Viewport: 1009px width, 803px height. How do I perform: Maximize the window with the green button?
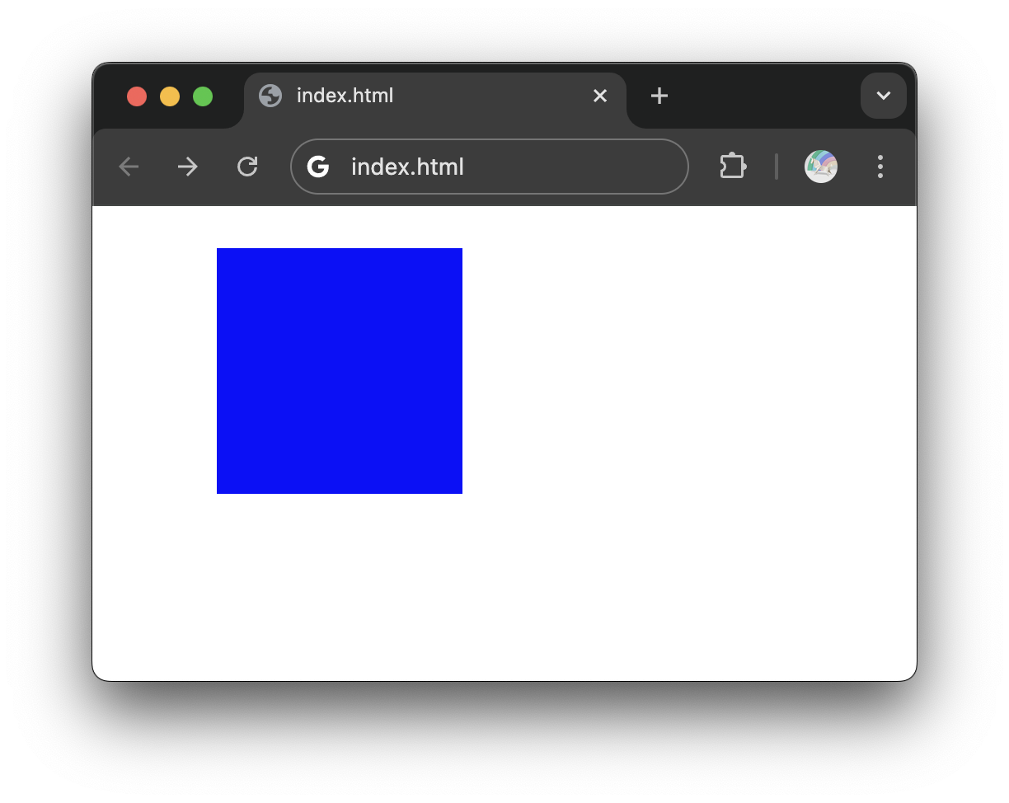(x=203, y=96)
